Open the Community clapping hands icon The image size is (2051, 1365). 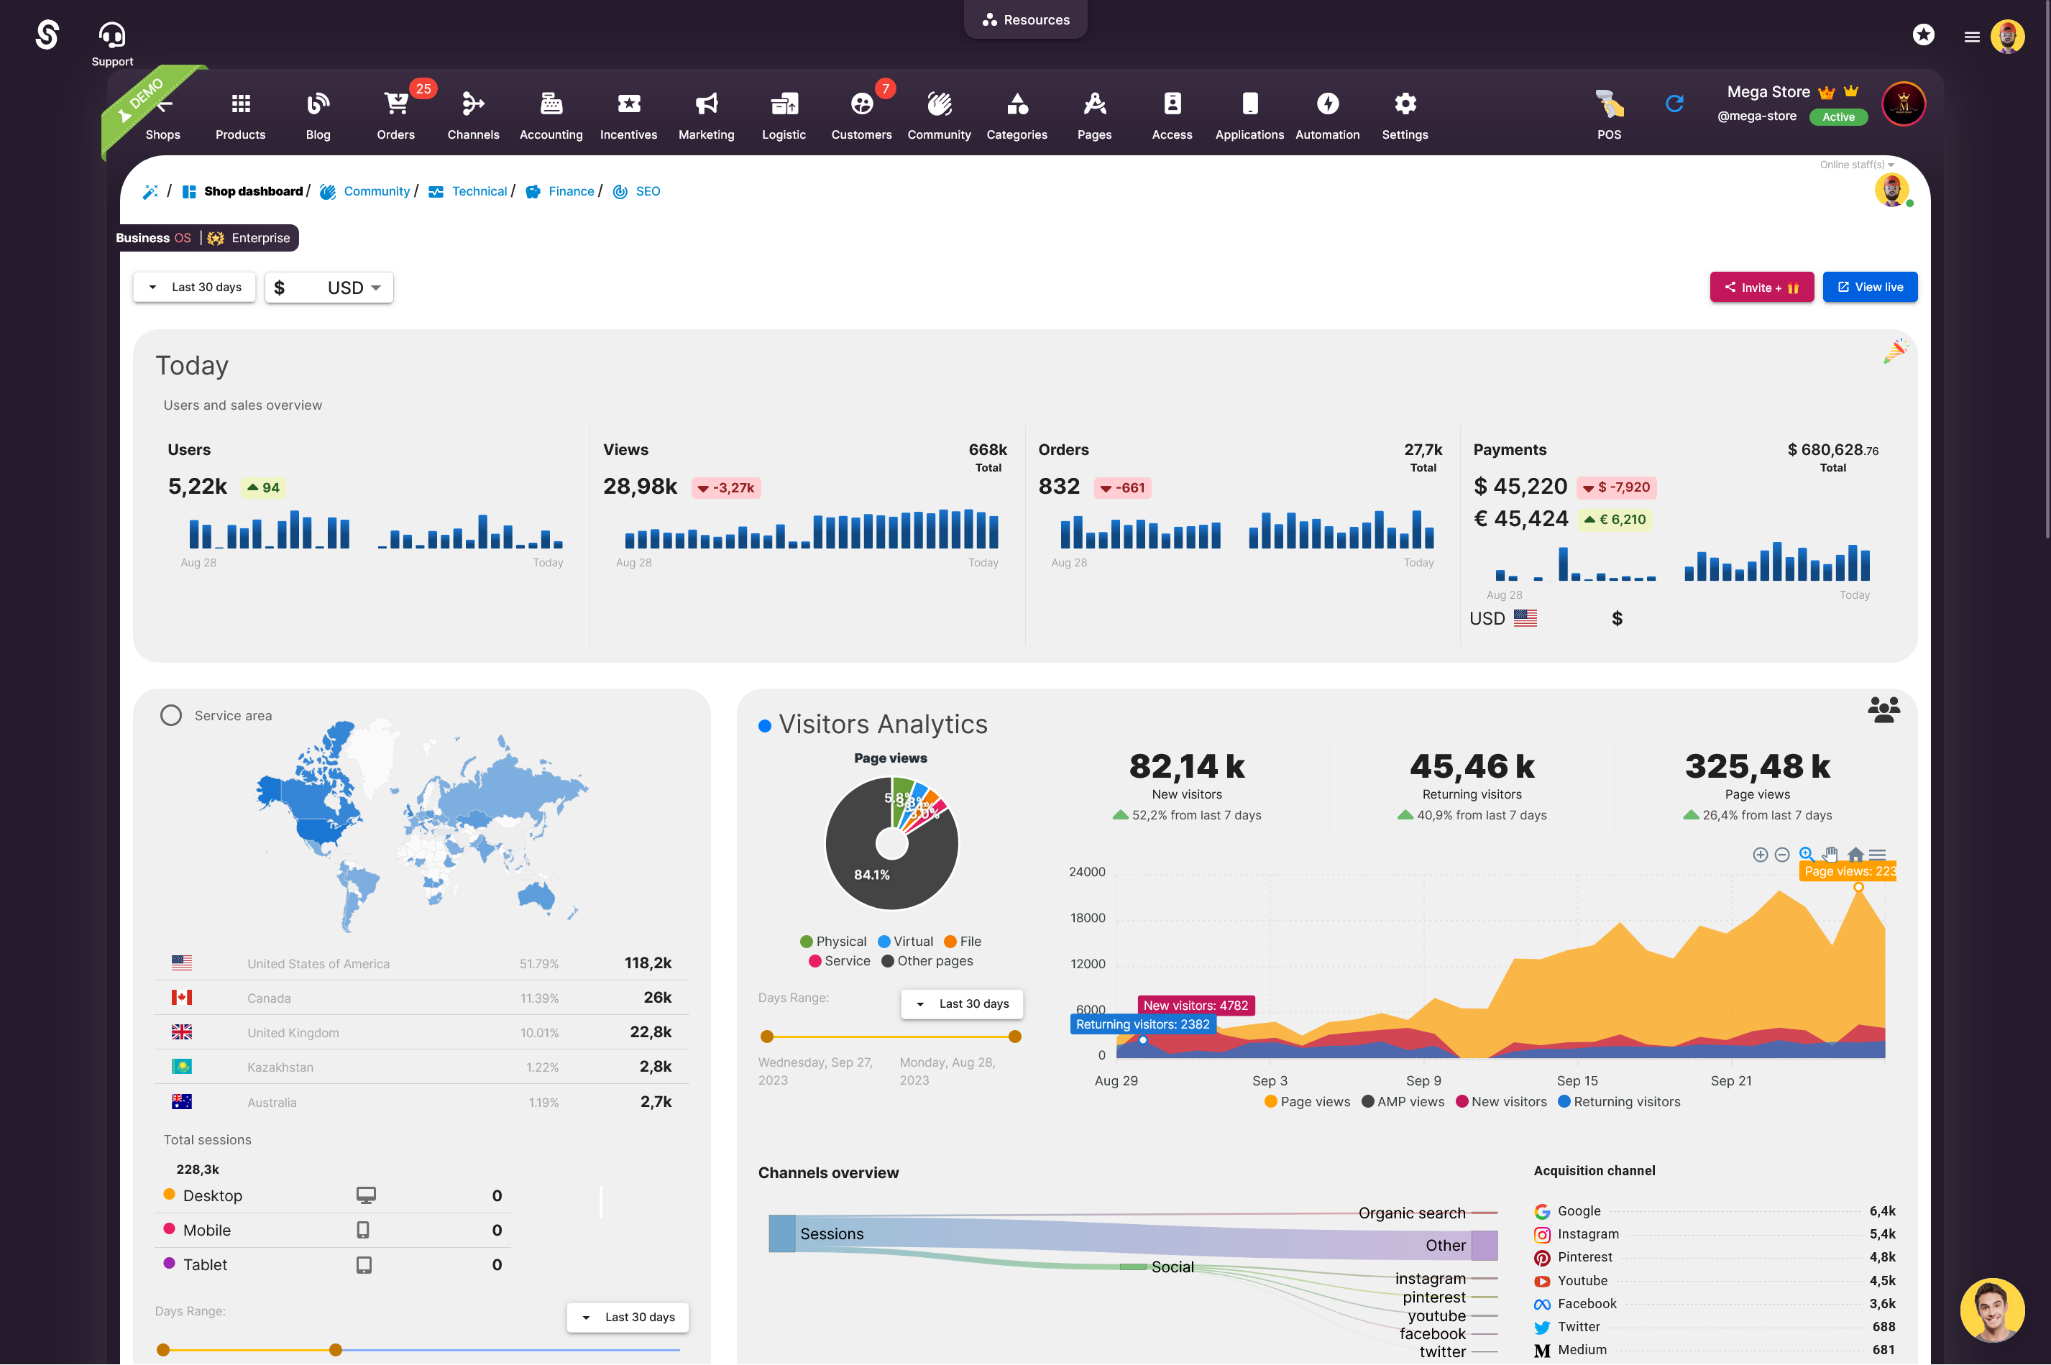pos(940,104)
